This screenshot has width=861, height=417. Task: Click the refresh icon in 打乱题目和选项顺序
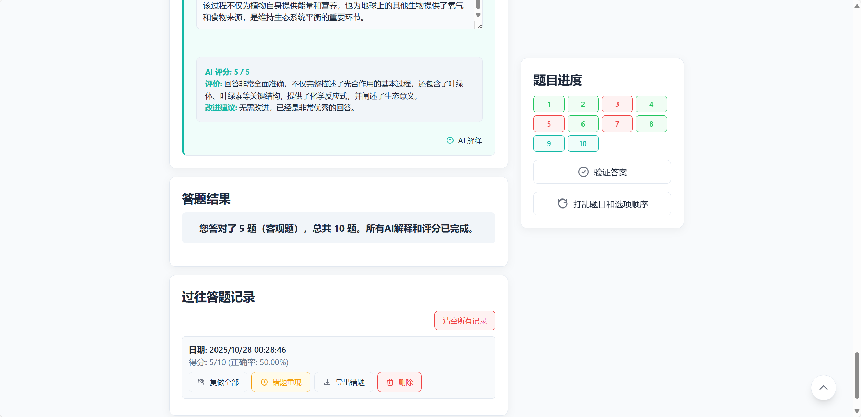(x=562, y=204)
